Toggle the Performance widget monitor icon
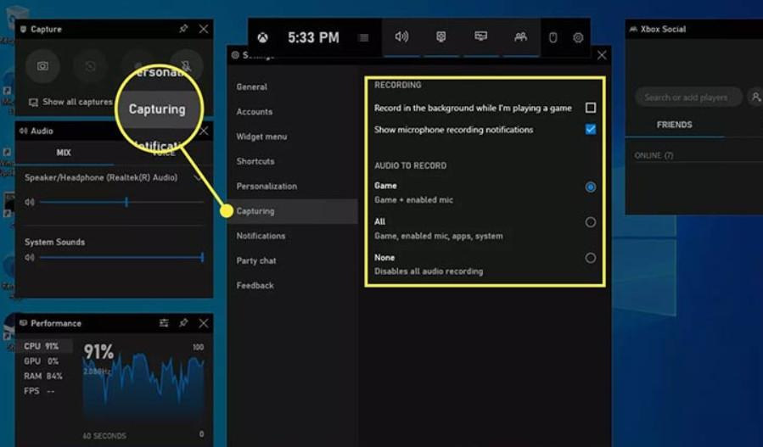763x447 pixels. click(480, 37)
